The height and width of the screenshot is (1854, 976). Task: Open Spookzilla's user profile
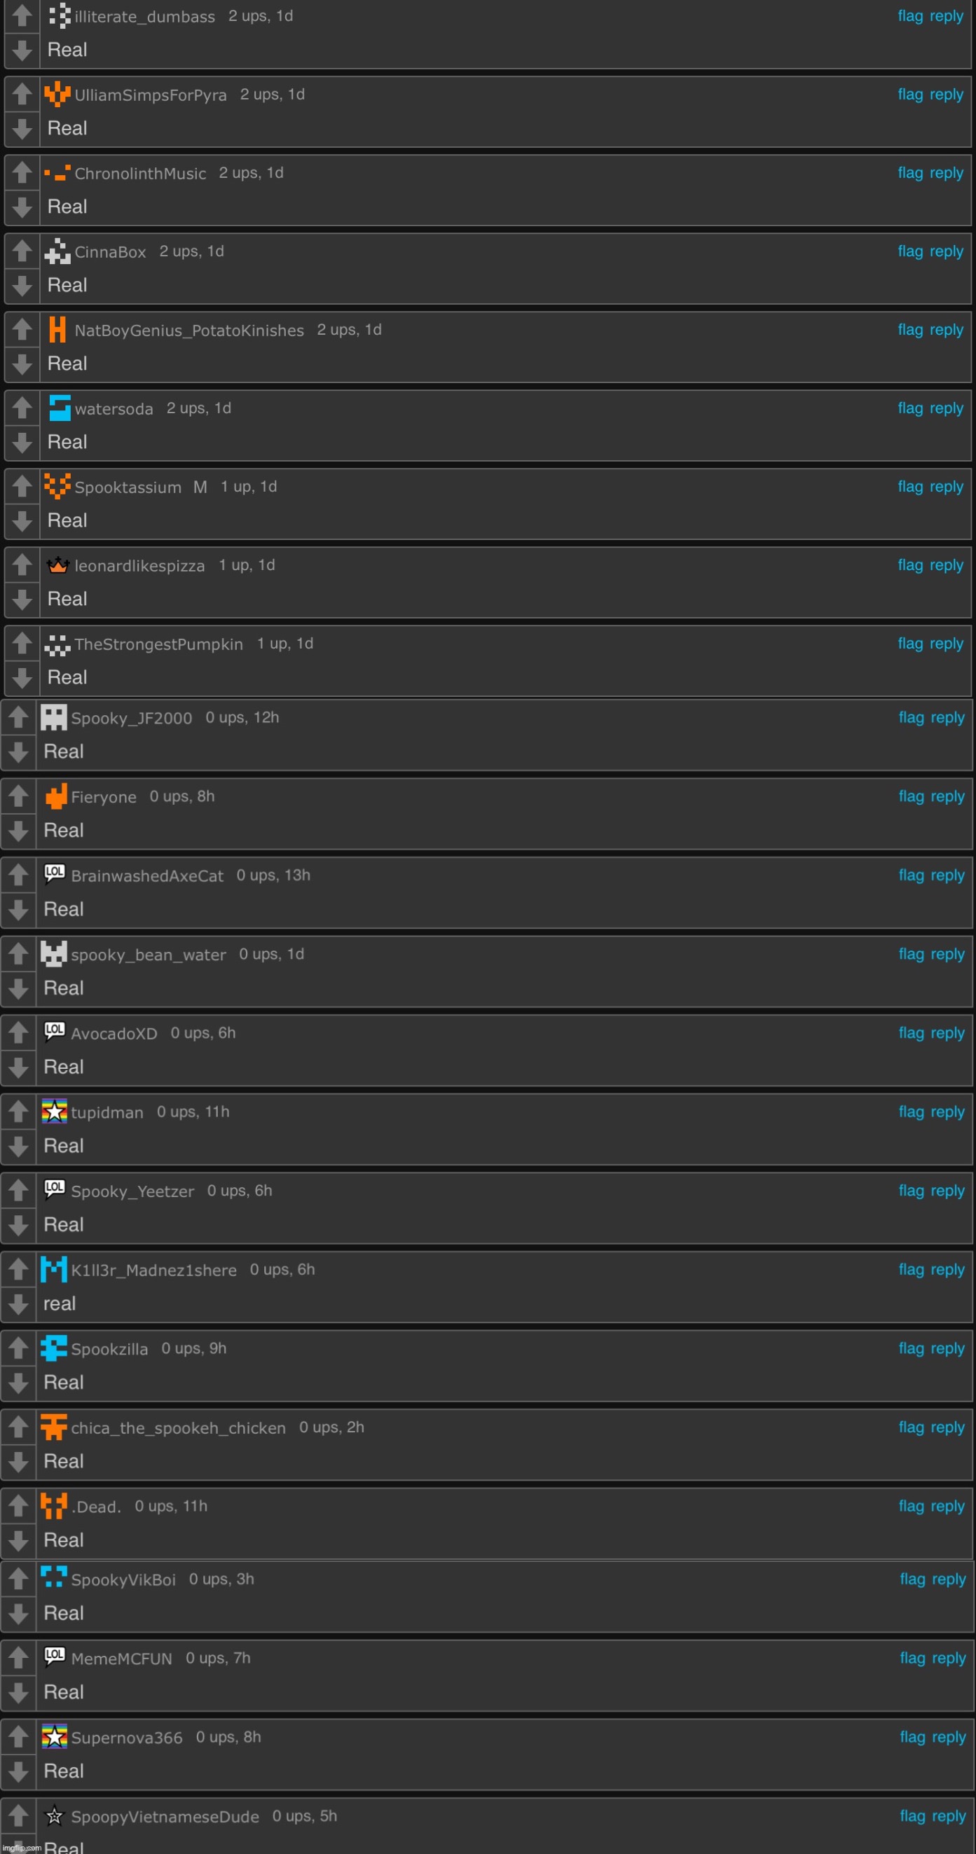pos(109,1349)
